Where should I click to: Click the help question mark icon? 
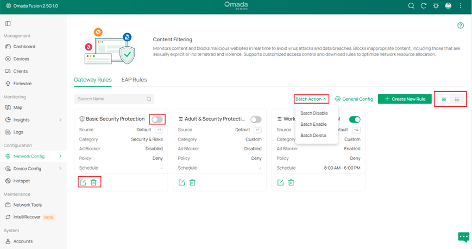point(461,25)
